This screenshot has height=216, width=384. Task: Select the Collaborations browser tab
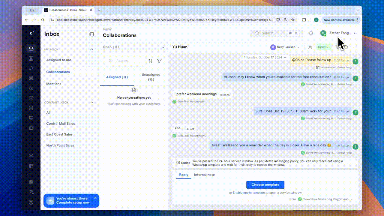click(68, 10)
